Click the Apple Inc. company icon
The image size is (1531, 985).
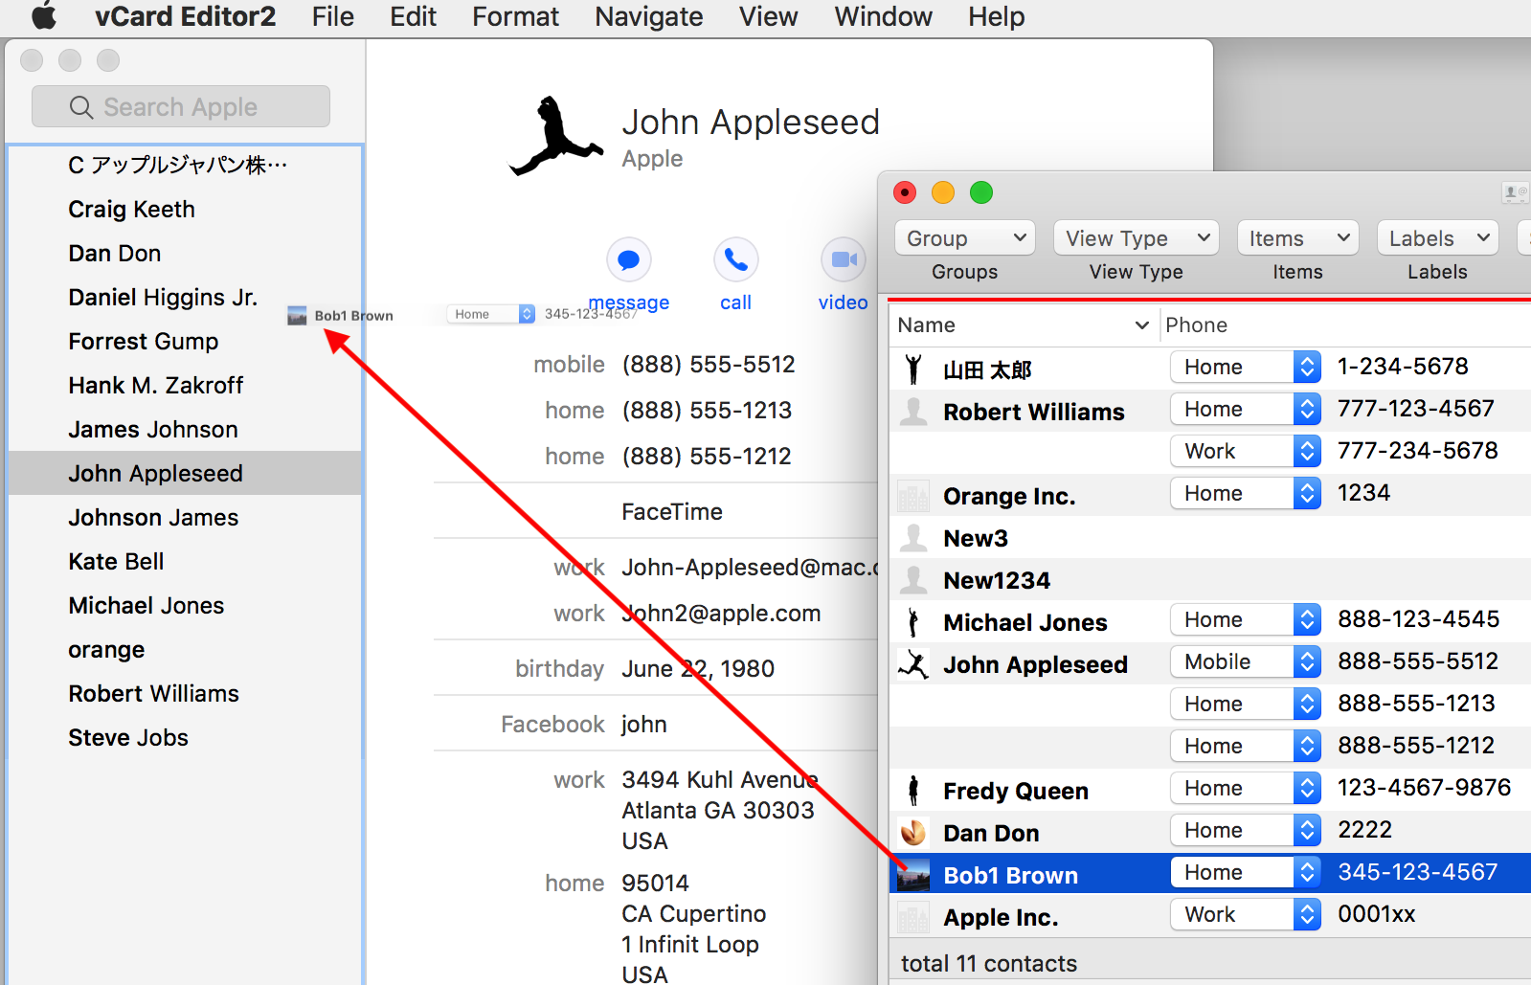pyautogui.click(x=913, y=916)
